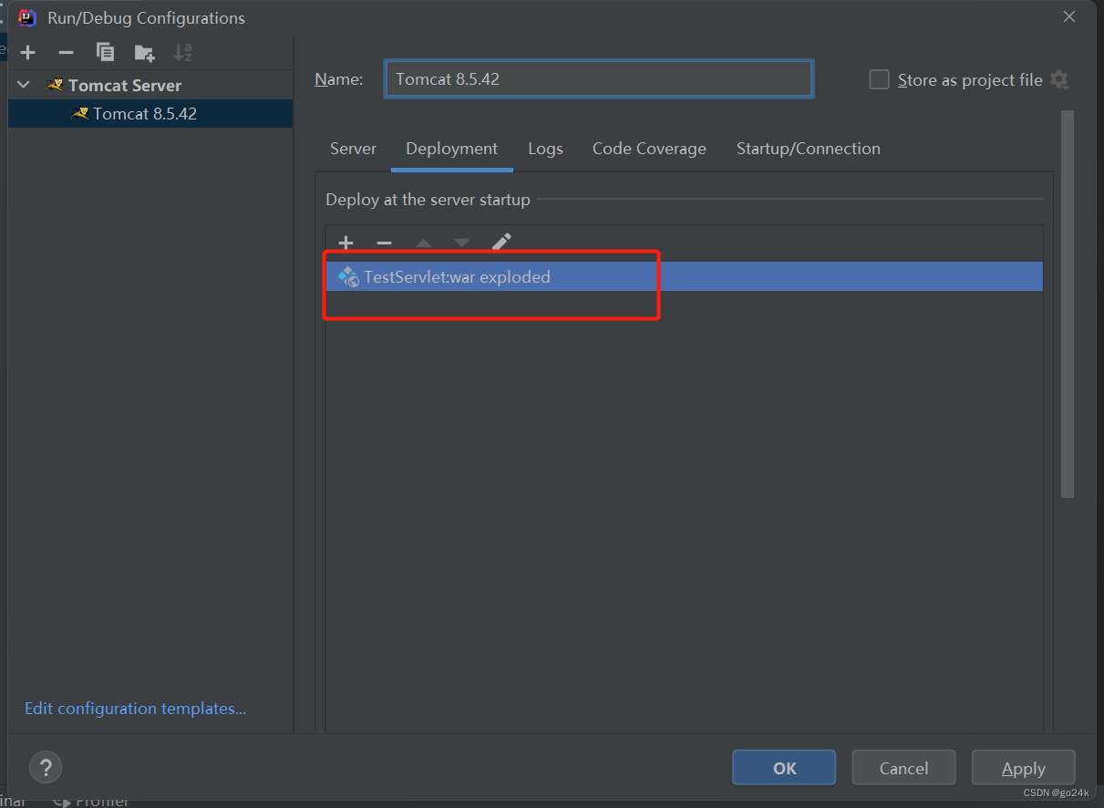Select Tomcat 8.5.42 configuration
This screenshot has width=1104, height=808.
pos(150,114)
